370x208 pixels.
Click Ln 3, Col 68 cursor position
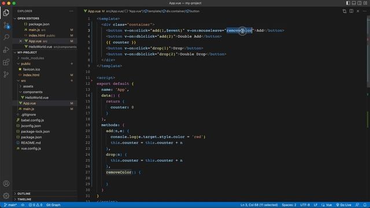[x=259, y=205]
